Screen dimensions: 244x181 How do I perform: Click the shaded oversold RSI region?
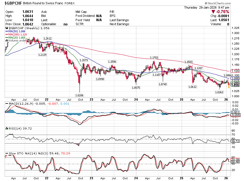point(78,144)
